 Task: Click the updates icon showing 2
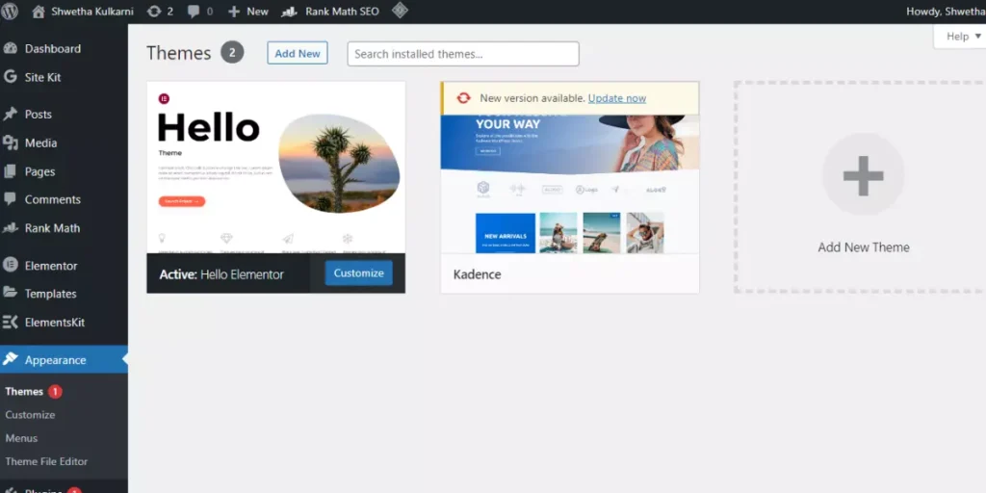[160, 12]
